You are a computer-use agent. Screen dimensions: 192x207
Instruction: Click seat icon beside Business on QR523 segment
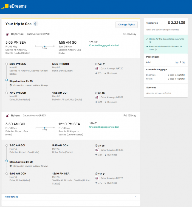pyautogui.click(x=105, y=155)
